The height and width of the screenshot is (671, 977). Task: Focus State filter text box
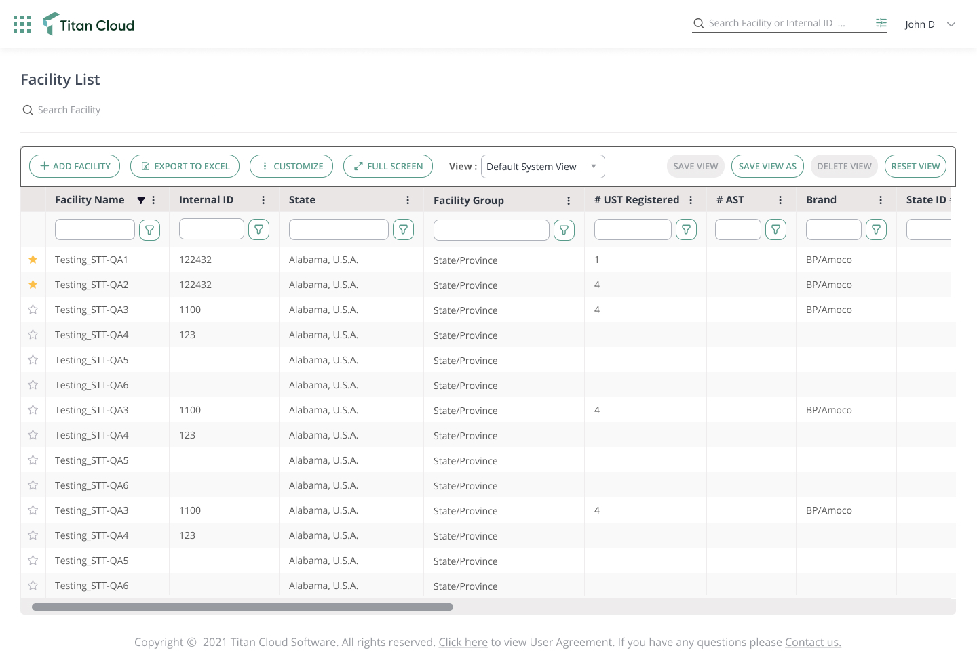(339, 230)
